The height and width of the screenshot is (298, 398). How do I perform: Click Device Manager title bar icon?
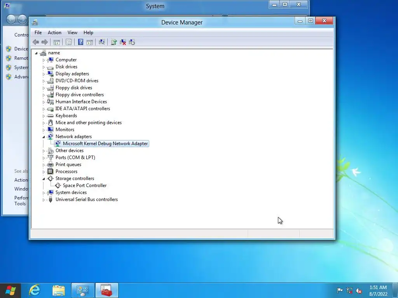35,22
